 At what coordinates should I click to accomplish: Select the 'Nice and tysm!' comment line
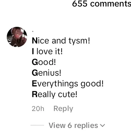pos(61,41)
